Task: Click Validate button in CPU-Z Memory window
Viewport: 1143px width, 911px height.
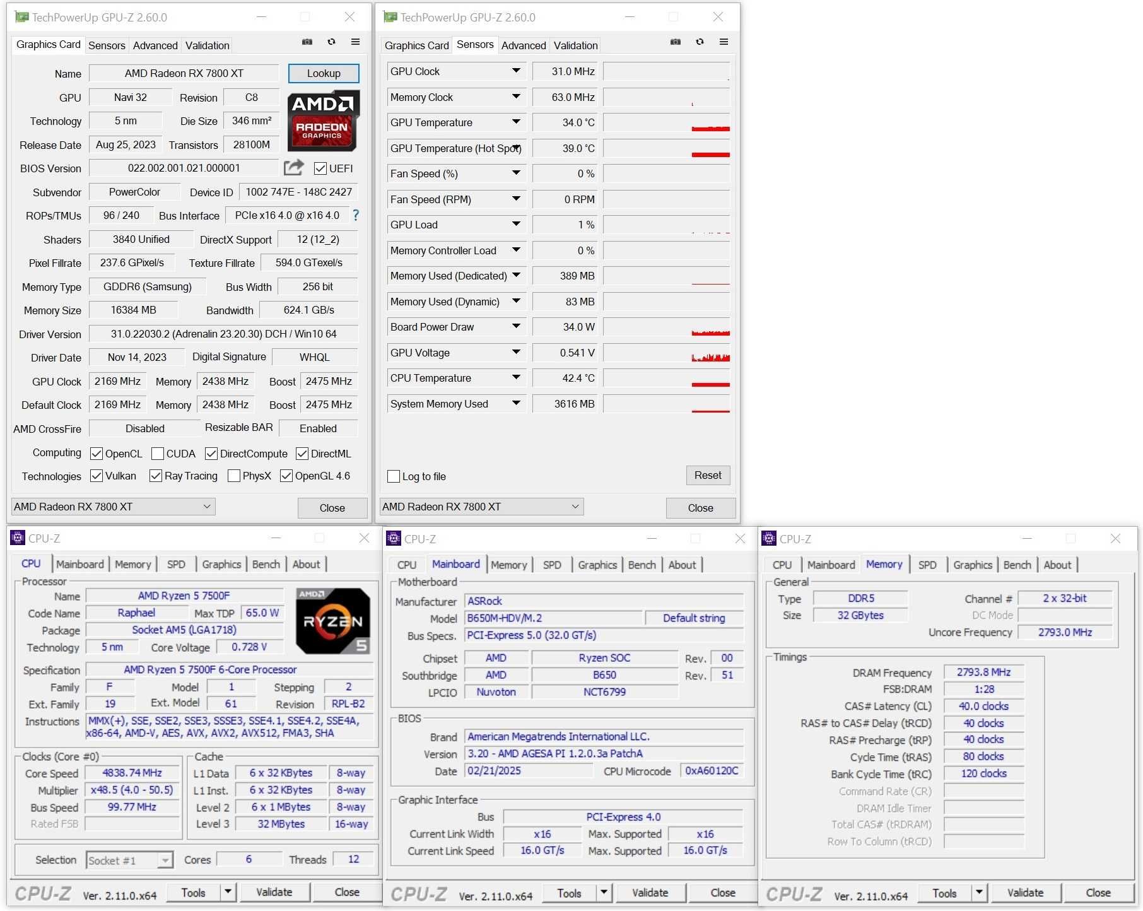Action: click(x=1025, y=893)
